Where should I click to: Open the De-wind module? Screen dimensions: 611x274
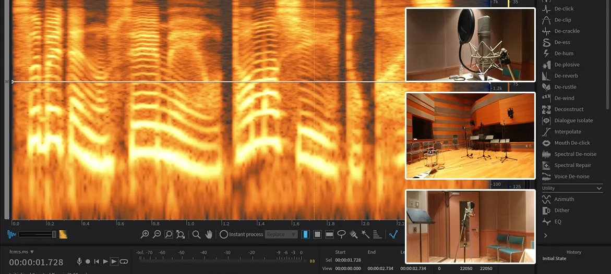[x=558, y=98]
